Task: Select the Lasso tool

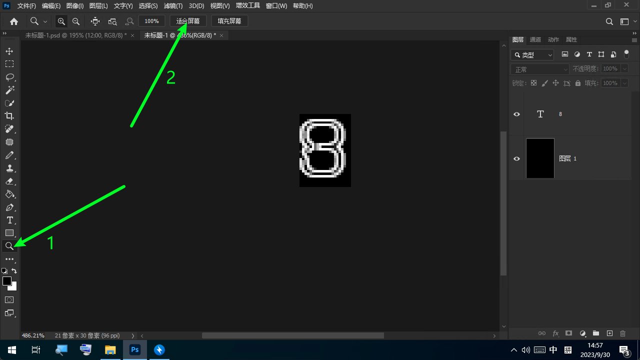Action: pyautogui.click(x=9, y=77)
